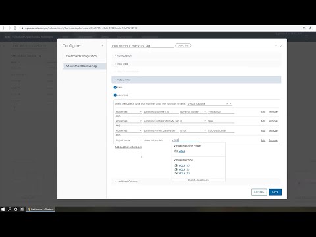
Task: Open second row Properties type dropdown
Action: coord(128,121)
